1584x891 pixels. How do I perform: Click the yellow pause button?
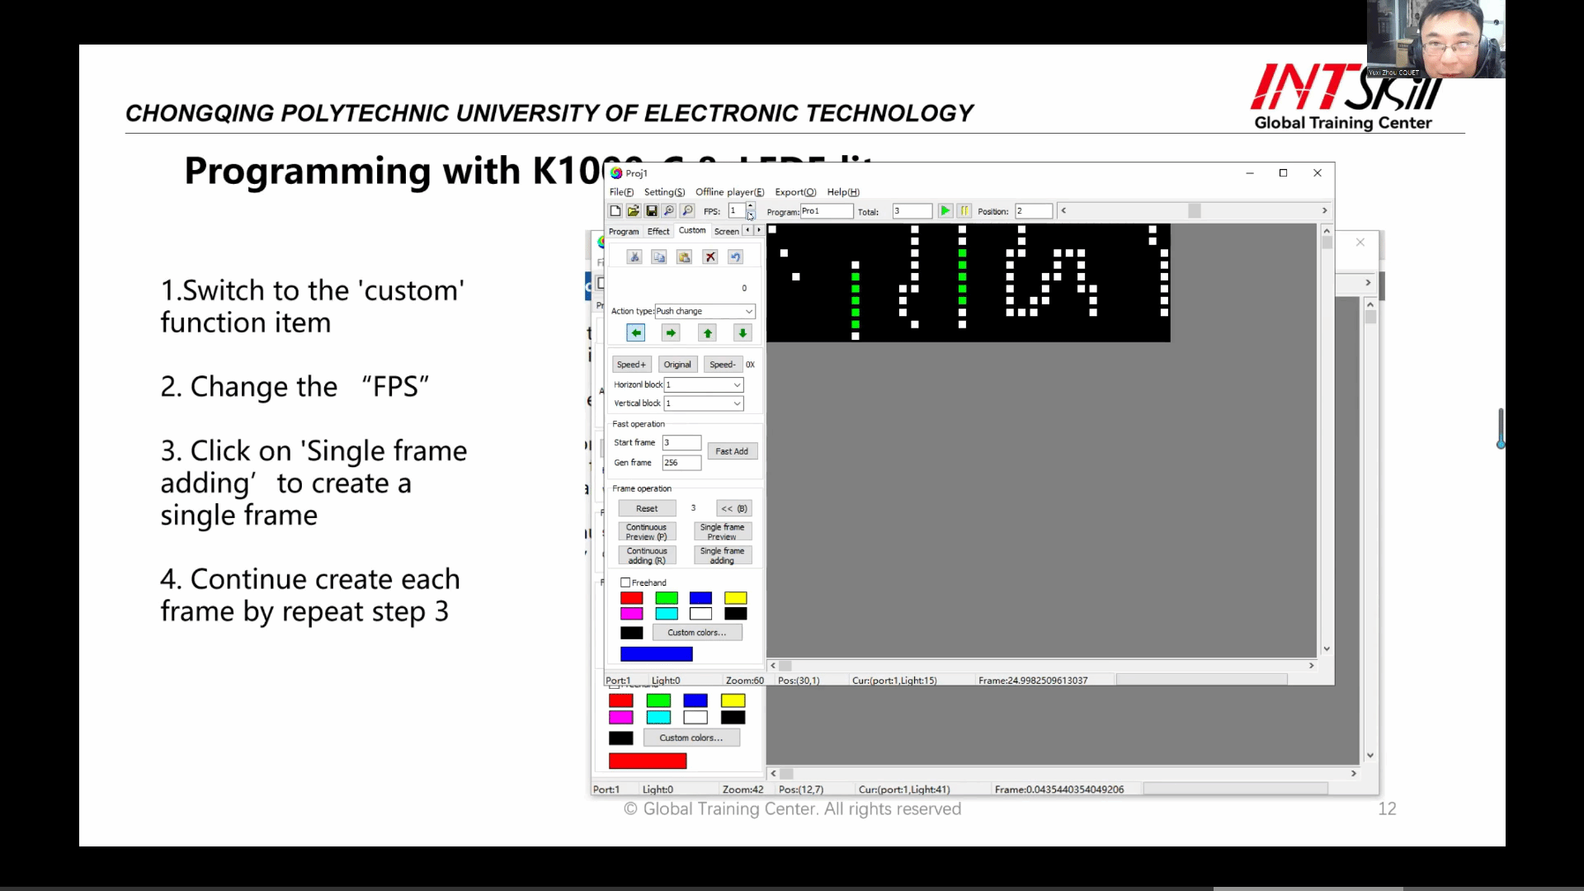tap(964, 211)
